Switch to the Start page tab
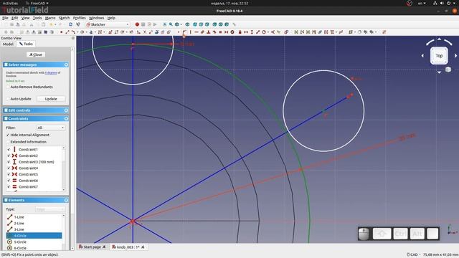459x258 pixels. [92, 247]
